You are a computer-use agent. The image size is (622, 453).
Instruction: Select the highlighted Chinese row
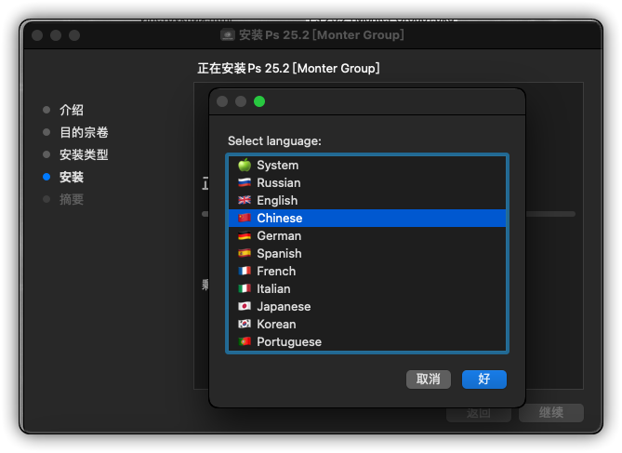pos(367,218)
